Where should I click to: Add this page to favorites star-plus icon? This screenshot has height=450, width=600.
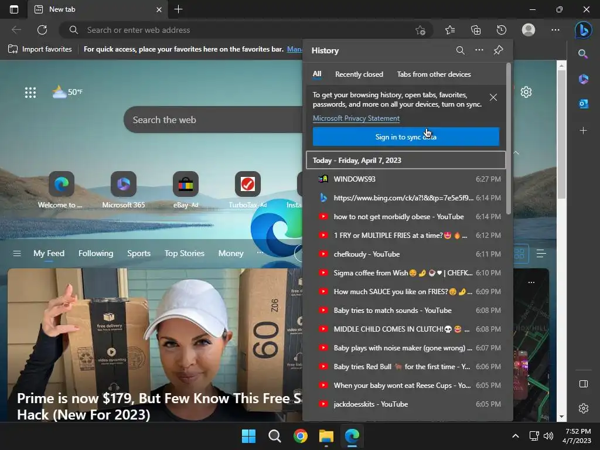420,30
